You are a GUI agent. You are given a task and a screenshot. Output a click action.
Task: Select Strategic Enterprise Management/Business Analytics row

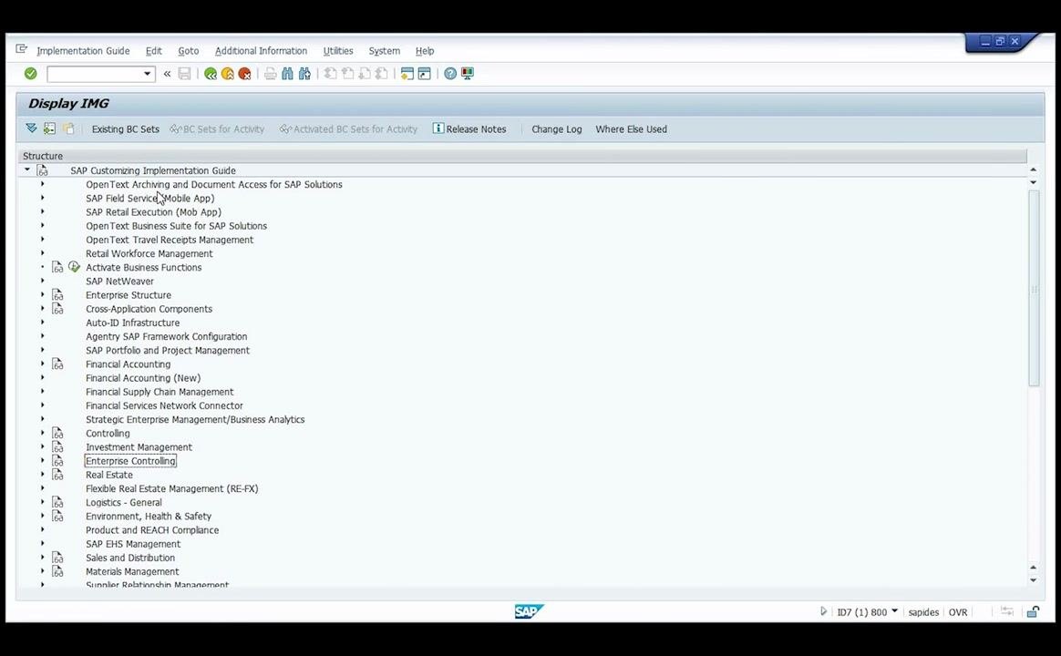195,419
